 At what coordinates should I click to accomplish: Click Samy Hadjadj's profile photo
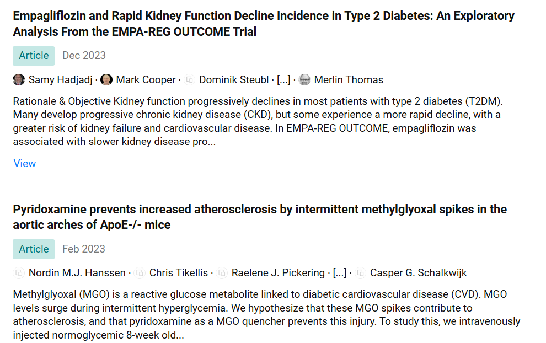click(x=19, y=80)
